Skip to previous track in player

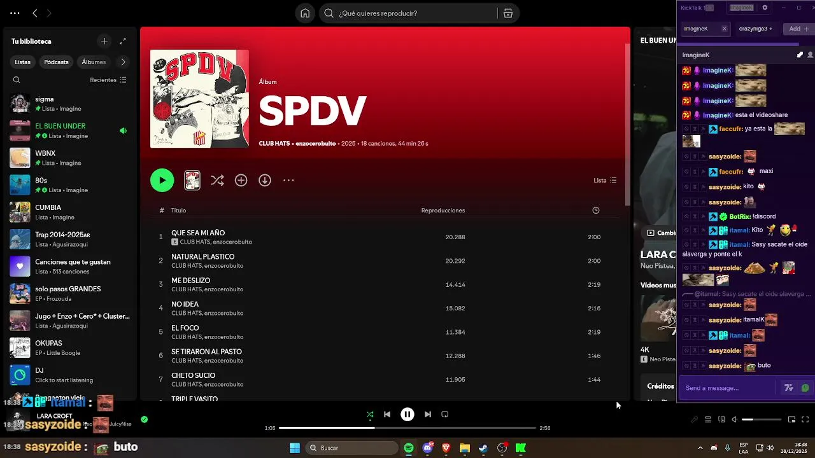[387, 414]
